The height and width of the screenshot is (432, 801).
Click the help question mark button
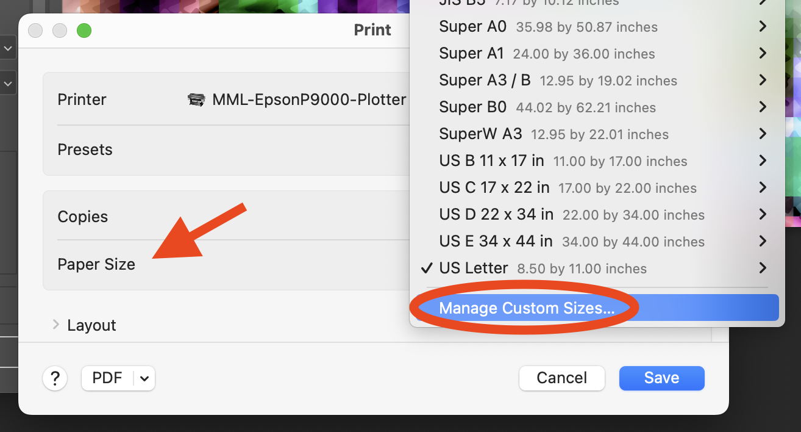click(55, 378)
